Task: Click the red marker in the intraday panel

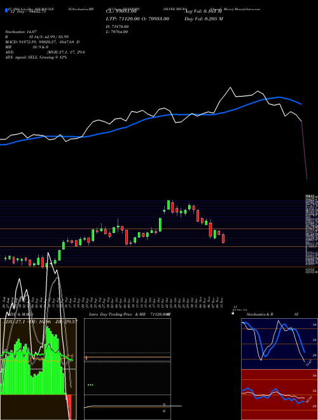Action: (x=86, y=358)
